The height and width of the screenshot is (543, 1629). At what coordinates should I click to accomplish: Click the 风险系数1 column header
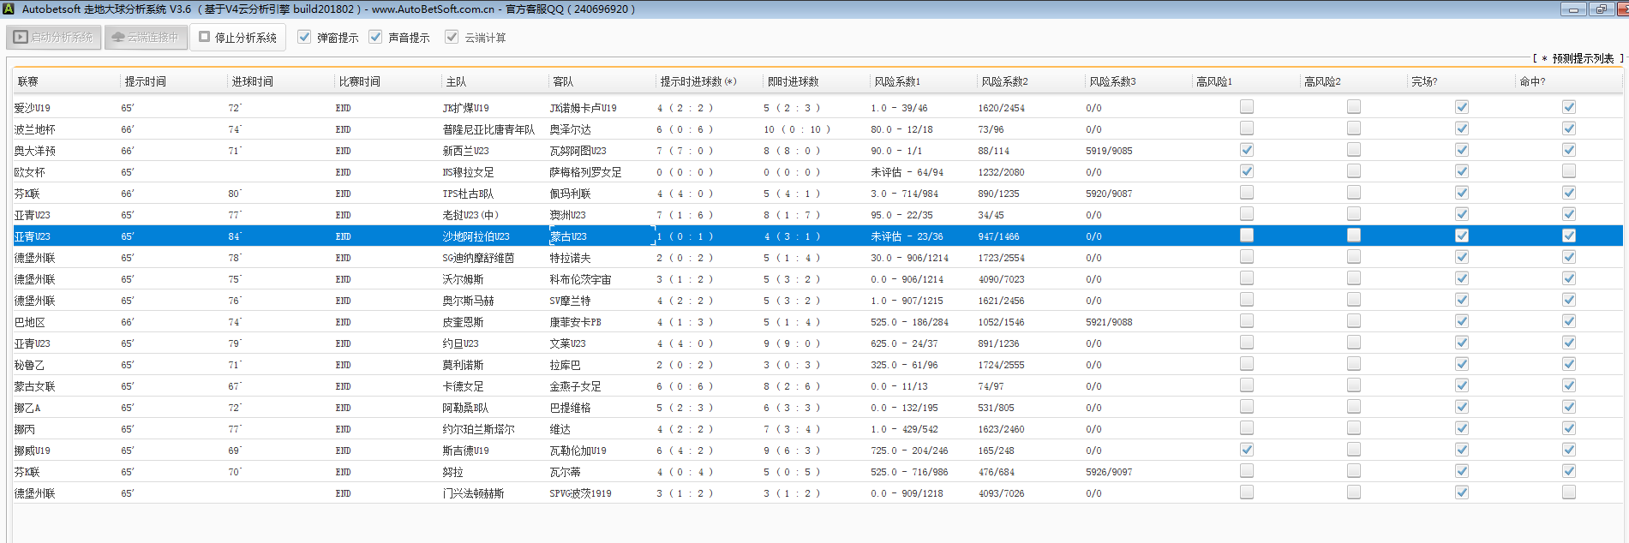(x=896, y=81)
